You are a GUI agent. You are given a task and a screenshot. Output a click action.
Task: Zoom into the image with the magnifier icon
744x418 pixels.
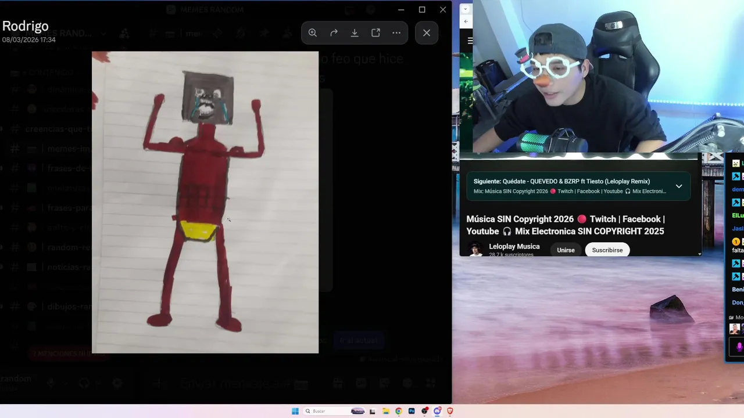pos(313,33)
